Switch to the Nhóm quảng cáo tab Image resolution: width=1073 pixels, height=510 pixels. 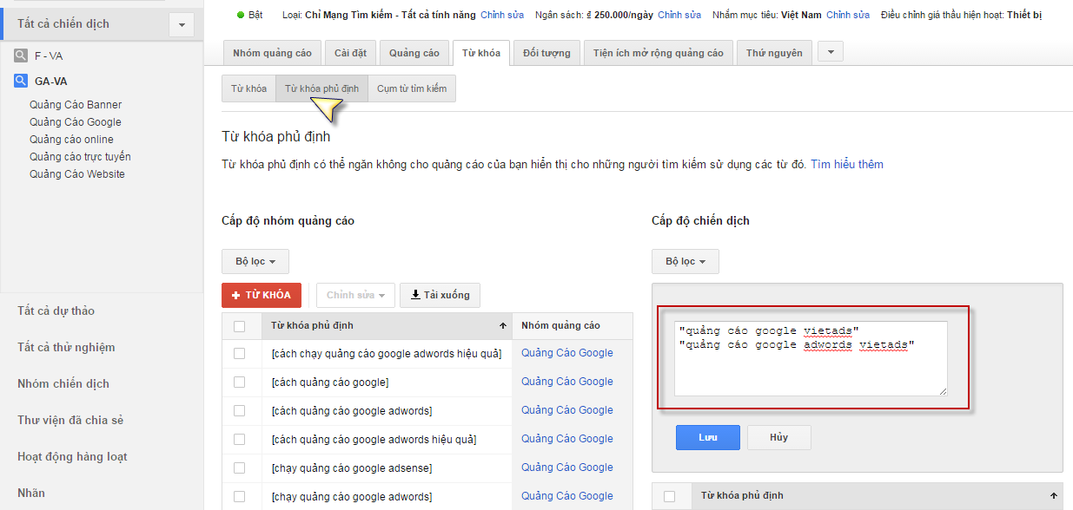point(272,53)
